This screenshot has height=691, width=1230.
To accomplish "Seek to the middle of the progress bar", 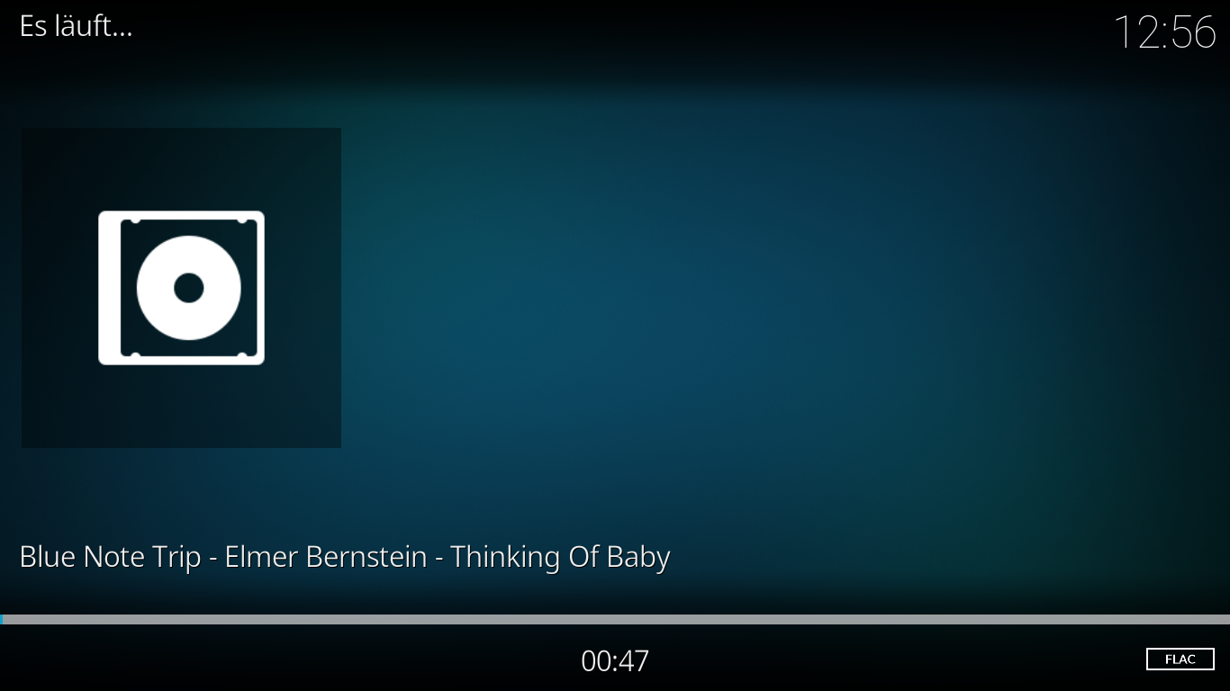I will coord(615,619).
